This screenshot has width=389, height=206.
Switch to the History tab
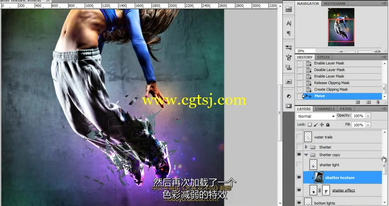coord(305,57)
